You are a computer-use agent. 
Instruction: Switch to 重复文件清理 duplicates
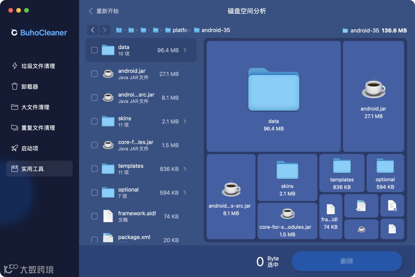pyautogui.click(x=39, y=128)
